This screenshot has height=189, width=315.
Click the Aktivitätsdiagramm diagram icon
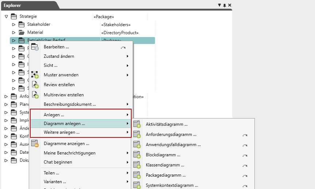click(x=137, y=124)
